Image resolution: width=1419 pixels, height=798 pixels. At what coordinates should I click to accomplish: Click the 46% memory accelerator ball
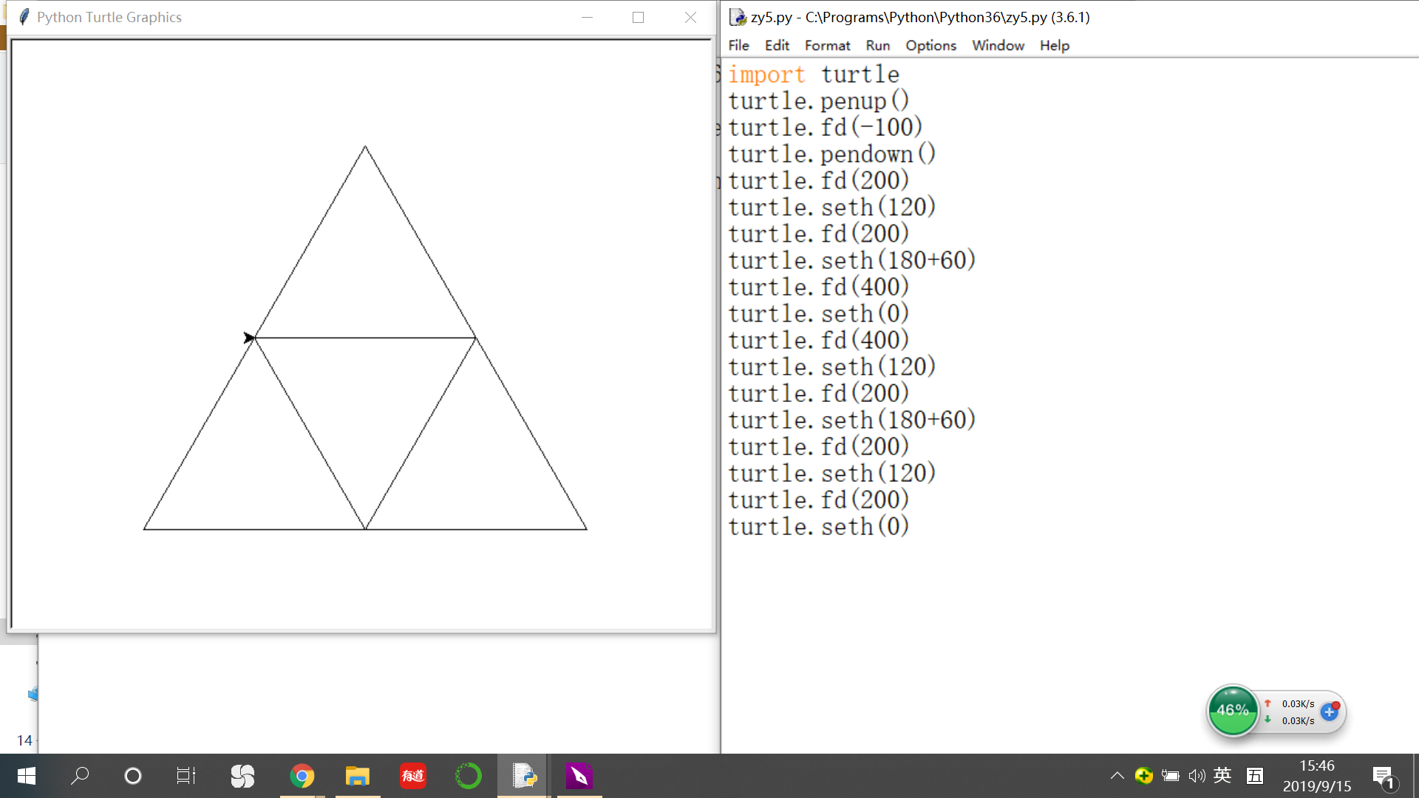click(x=1232, y=711)
